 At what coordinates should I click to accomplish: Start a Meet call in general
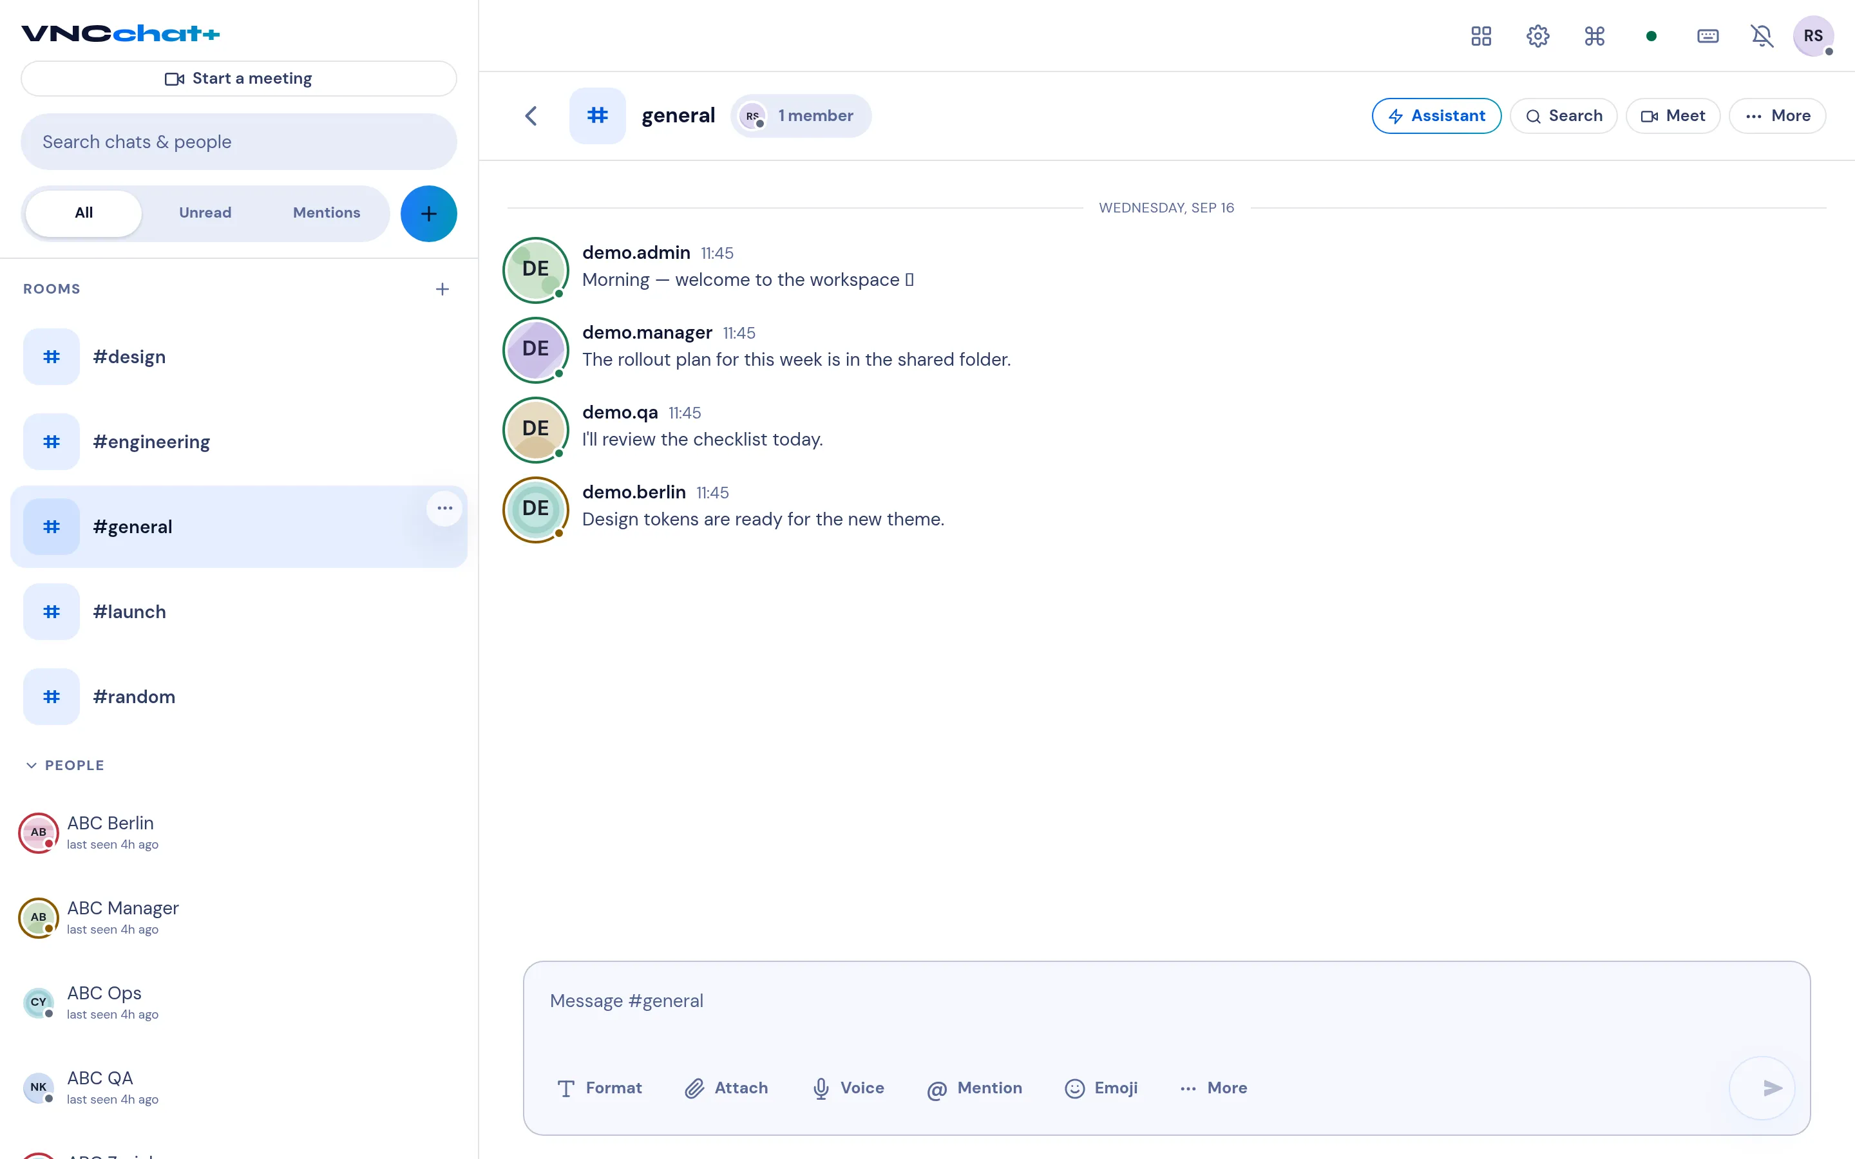pyautogui.click(x=1673, y=116)
